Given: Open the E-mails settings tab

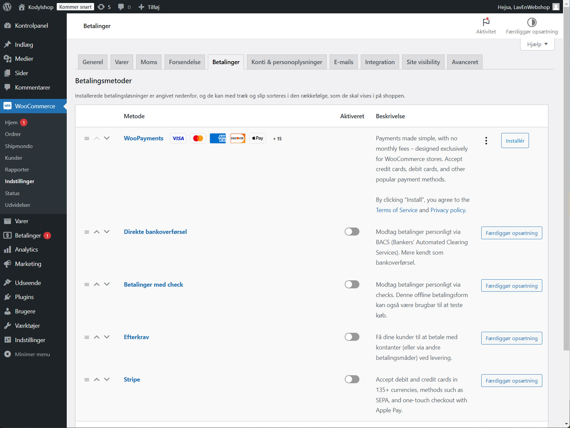Looking at the screenshot, I should point(343,62).
